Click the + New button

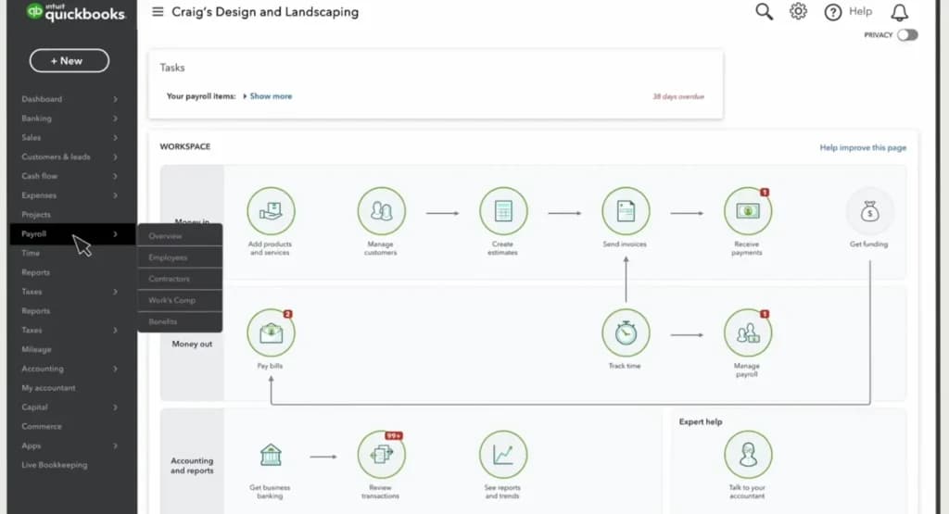coord(69,60)
